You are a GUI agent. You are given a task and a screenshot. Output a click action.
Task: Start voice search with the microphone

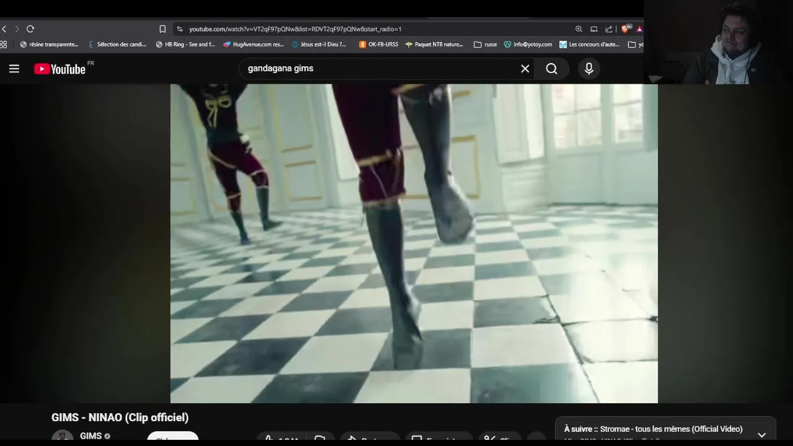589,69
